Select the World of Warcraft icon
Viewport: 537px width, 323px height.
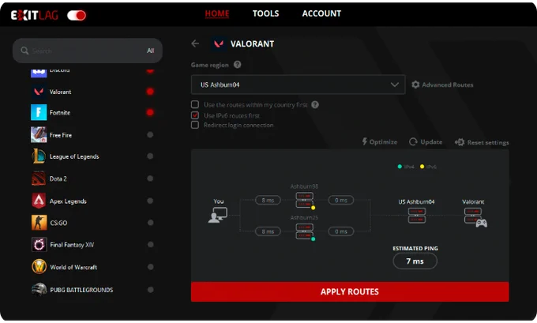click(39, 266)
